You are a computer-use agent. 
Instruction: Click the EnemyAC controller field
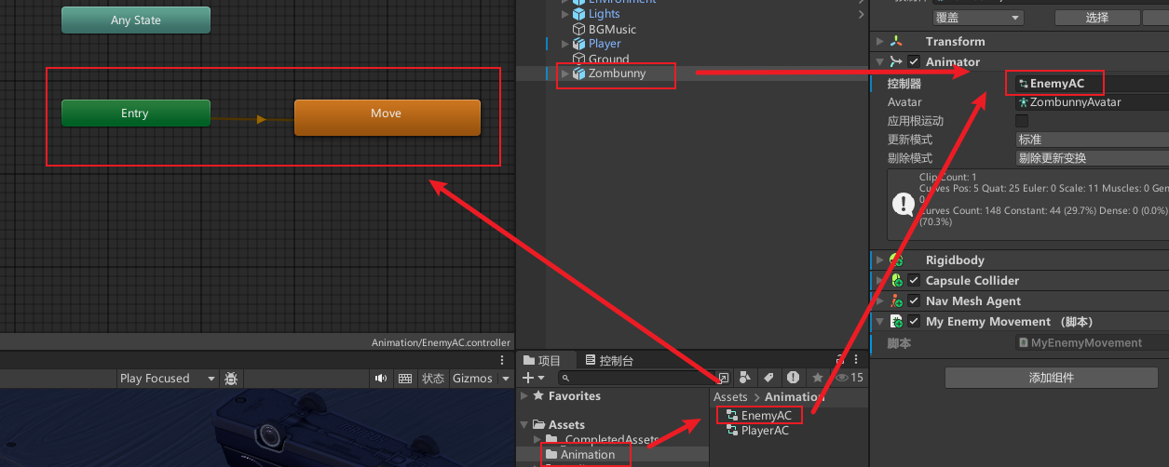point(1092,84)
